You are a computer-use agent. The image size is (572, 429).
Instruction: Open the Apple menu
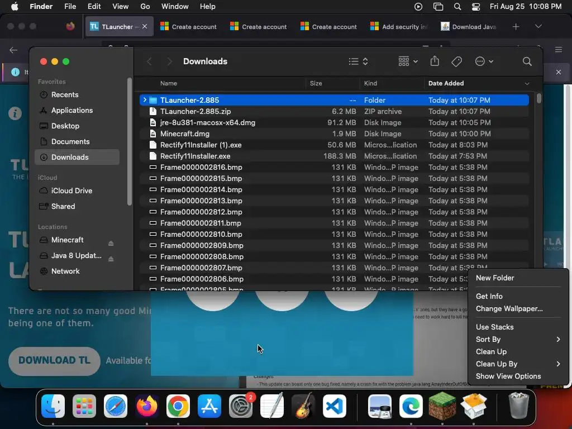(x=15, y=6)
